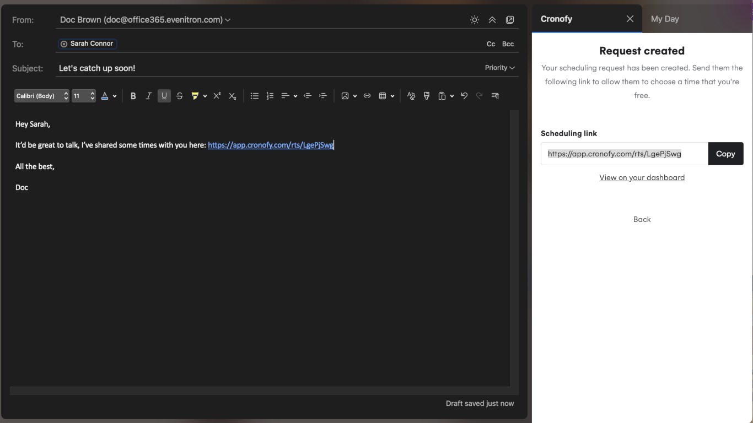Open the highlight color dropdown arrow
The width and height of the screenshot is (753, 423).
205,96
